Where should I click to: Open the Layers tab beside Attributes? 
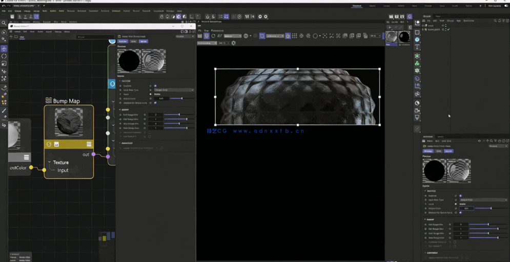click(440, 137)
